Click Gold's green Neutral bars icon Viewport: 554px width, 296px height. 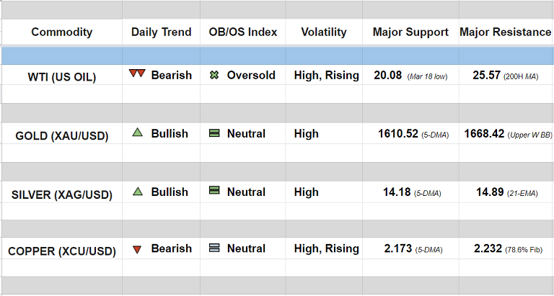214,133
